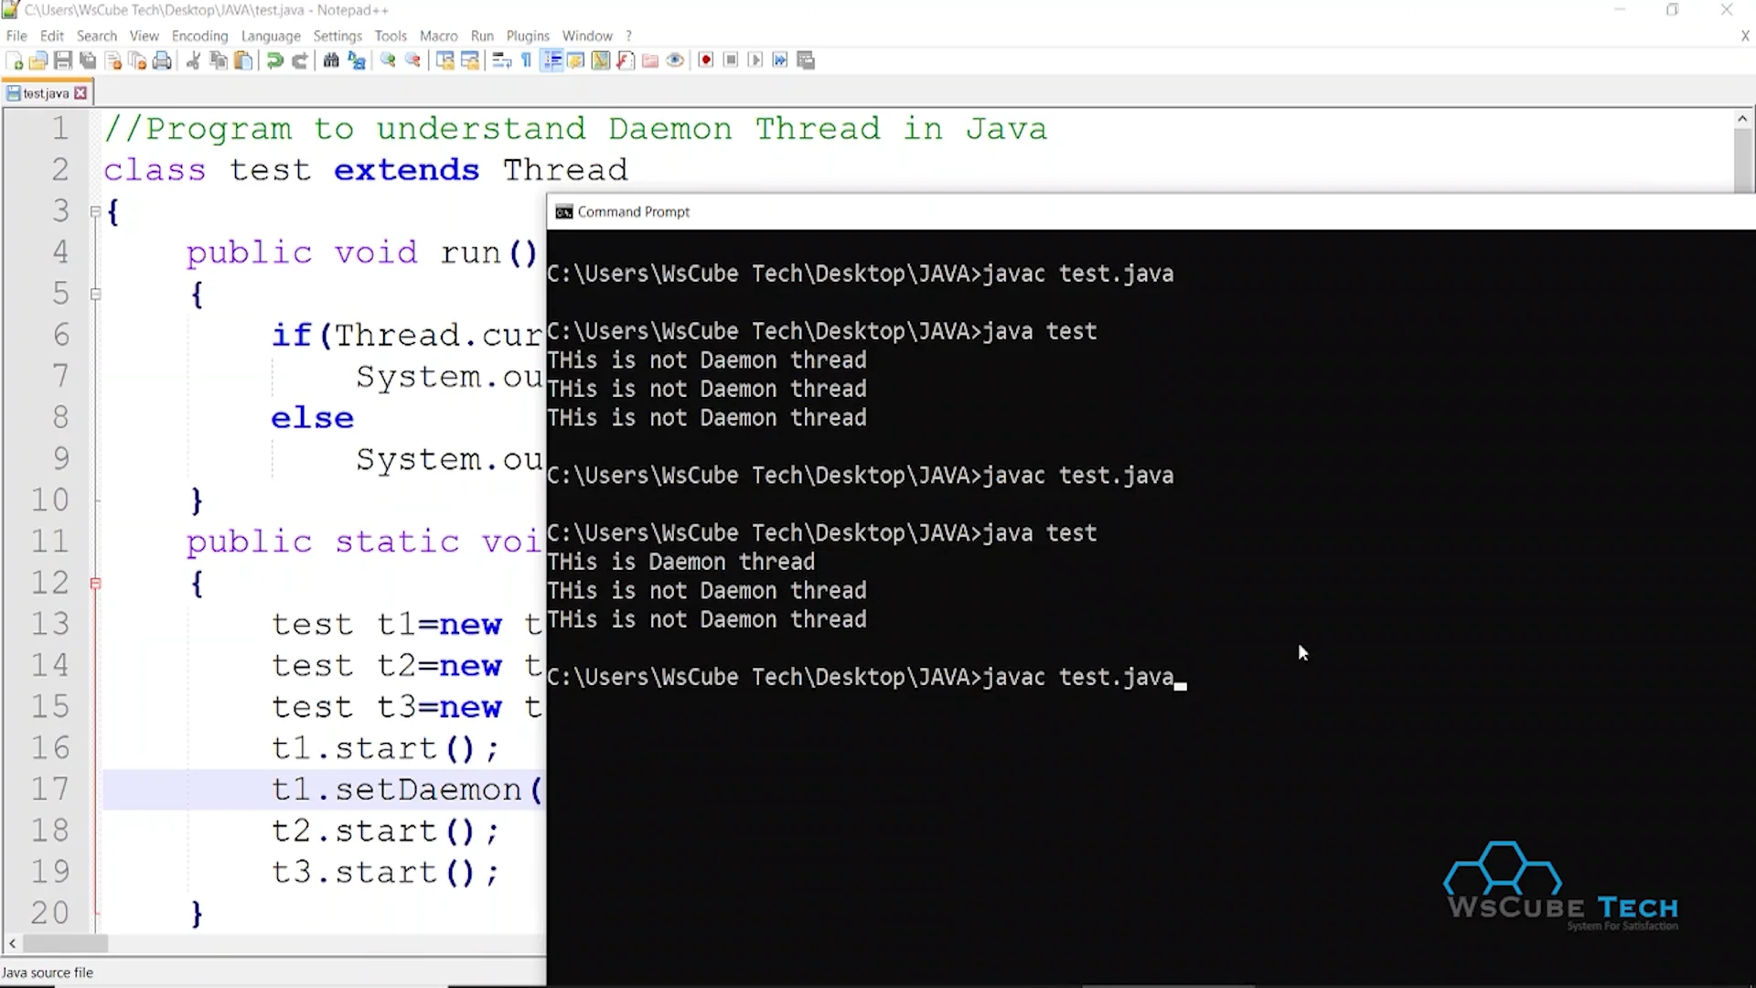Close the test.java tab with its X button
Screen dimensions: 1756x988
[80, 91]
